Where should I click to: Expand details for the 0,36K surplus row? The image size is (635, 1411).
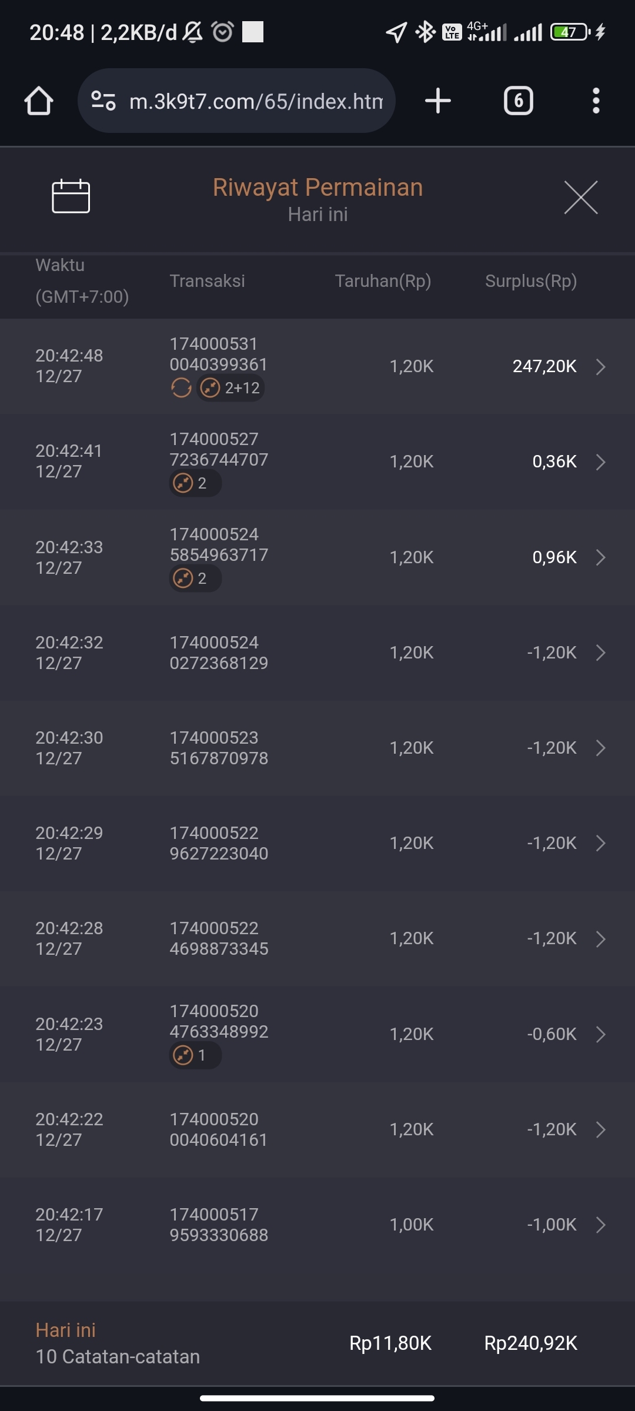[600, 462]
